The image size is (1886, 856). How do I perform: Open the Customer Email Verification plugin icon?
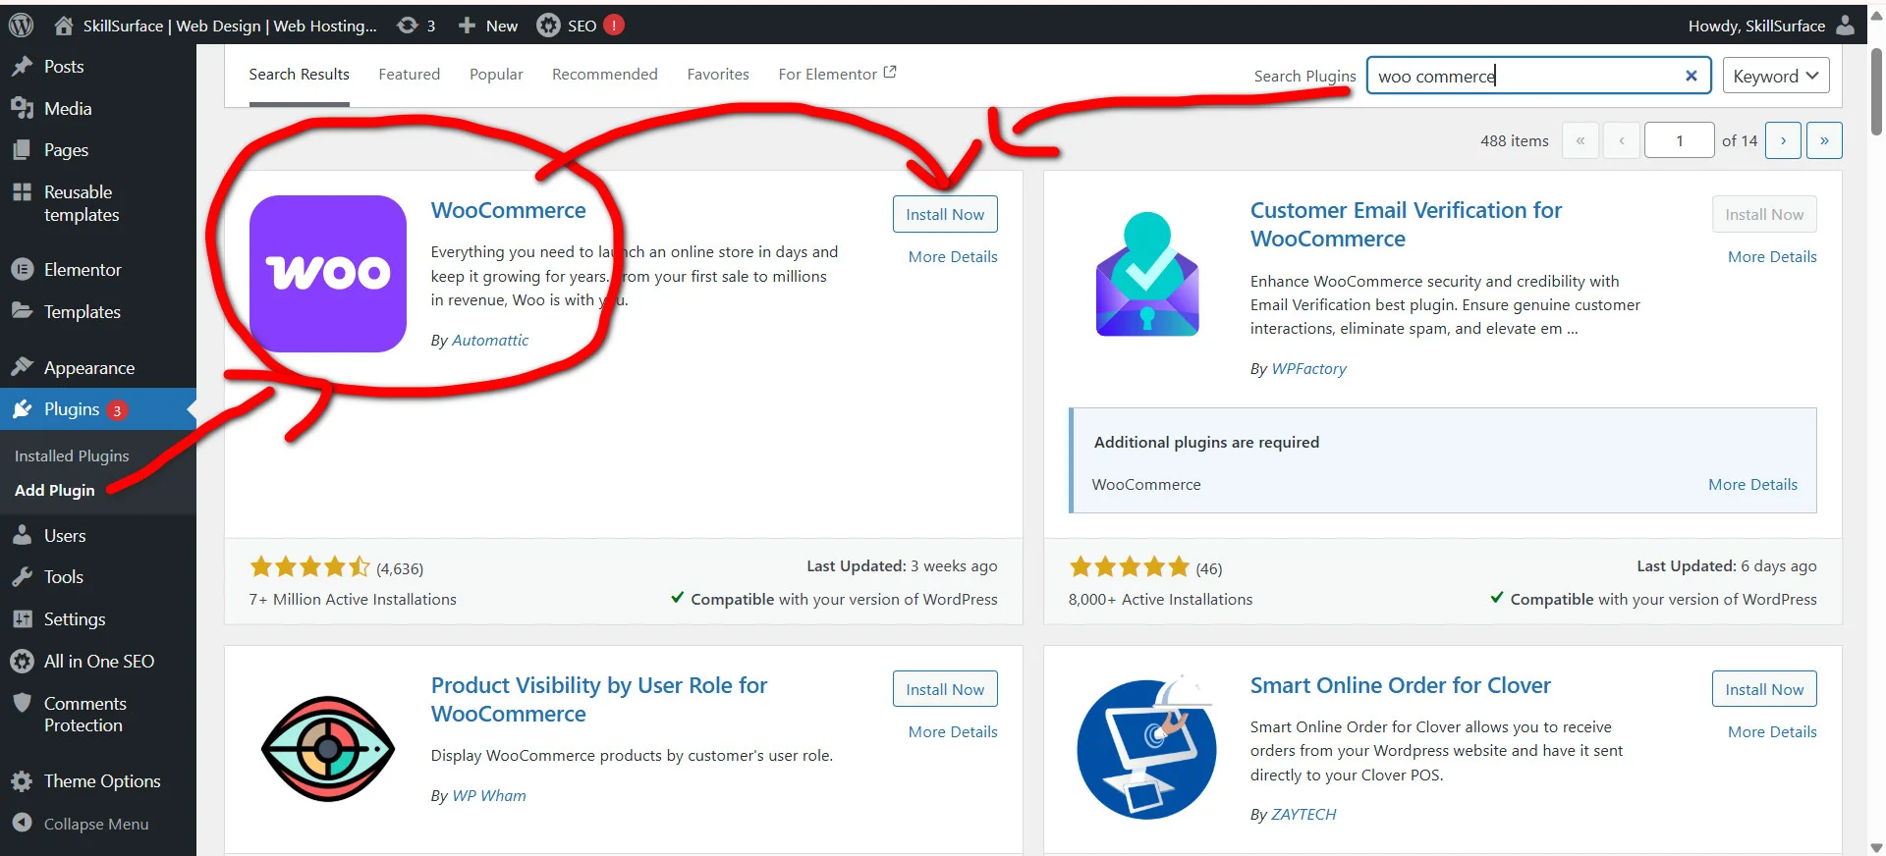(x=1147, y=274)
